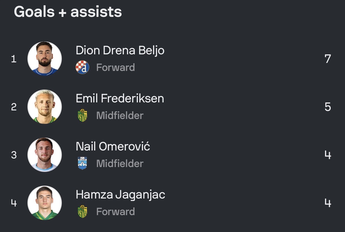This screenshot has height=232, width=345.
Task: Open Hamza Jaganjac's player photo
Action: [45, 203]
